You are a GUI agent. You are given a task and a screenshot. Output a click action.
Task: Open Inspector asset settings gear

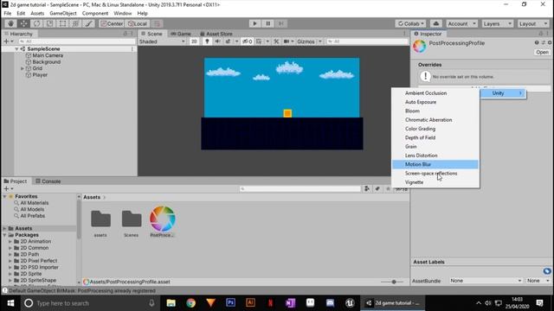tap(550, 42)
